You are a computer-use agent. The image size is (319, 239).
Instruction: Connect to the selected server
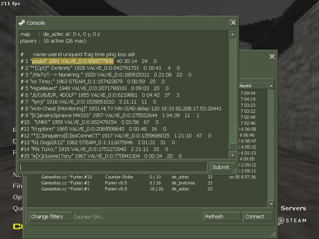click(x=258, y=217)
